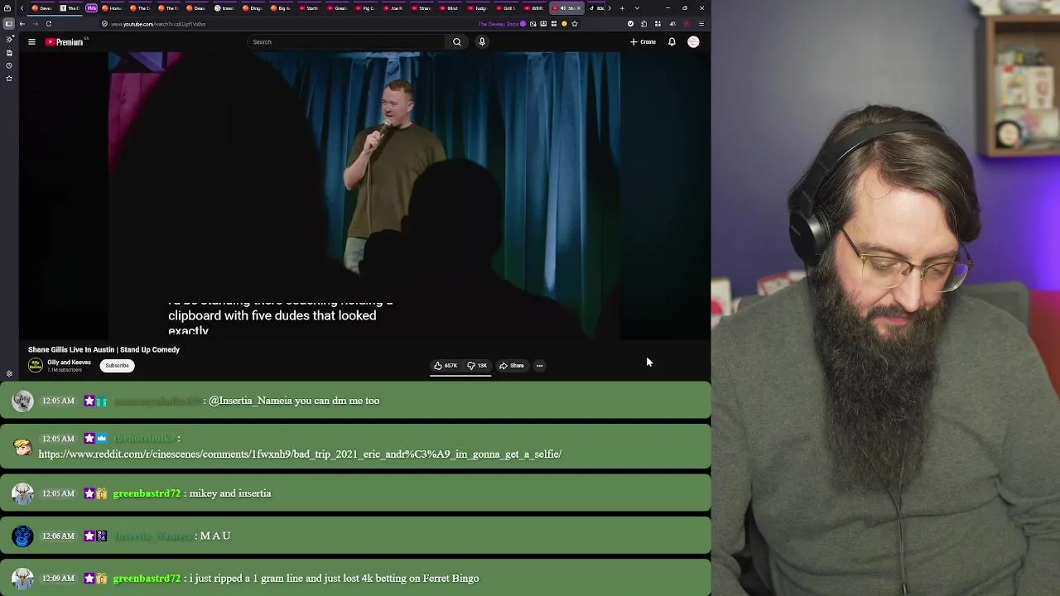Open the reddit cinescenes link in chat
1060x596 pixels.
tap(300, 454)
